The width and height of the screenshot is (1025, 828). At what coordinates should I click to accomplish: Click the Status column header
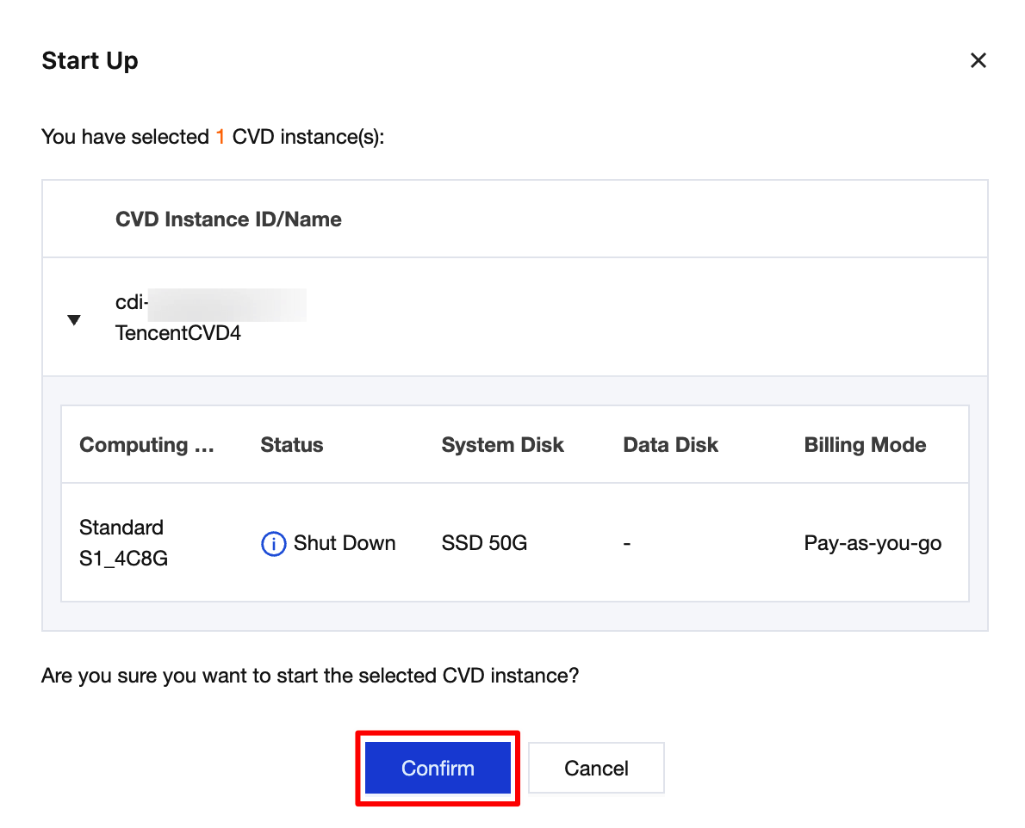[292, 445]
